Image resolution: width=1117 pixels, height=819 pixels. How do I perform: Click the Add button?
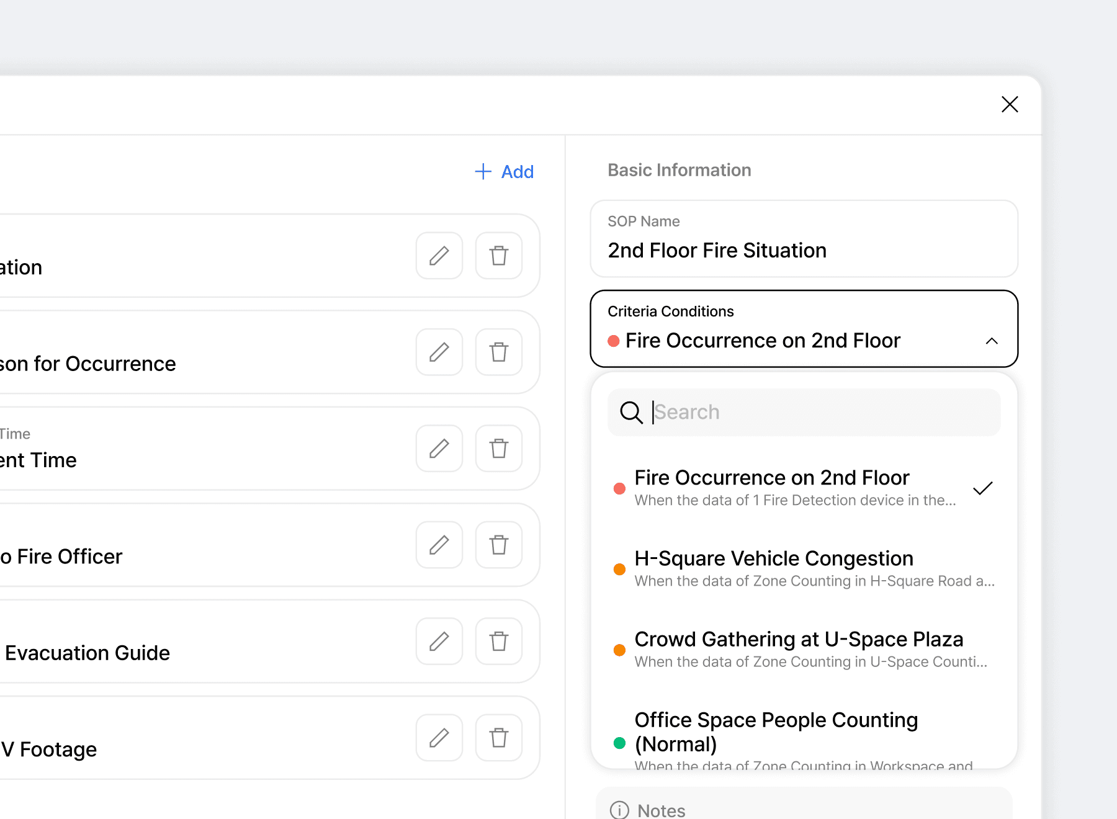point(505,172)
